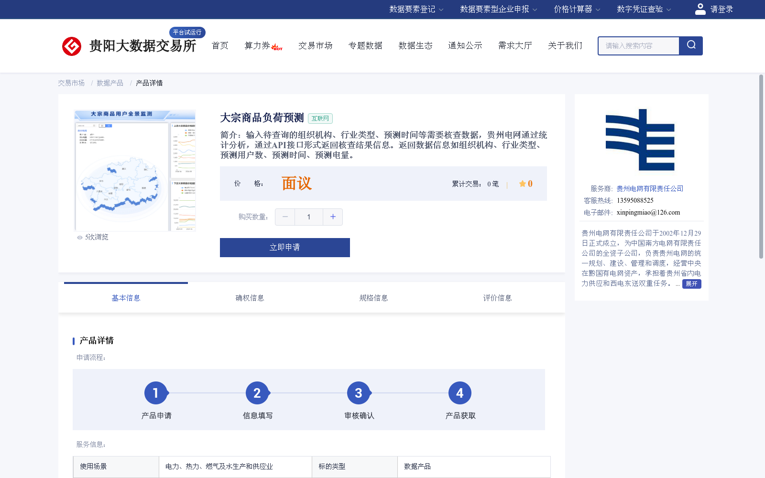Expand the 价格计算器 dropdown
Screen dimensions: 765x478
click(x=577, y=9)
